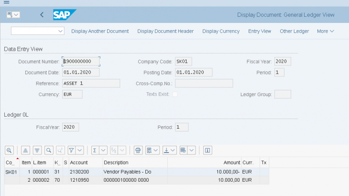
Task: Click the Ledger Group field
Action: [x=283, y=94]
